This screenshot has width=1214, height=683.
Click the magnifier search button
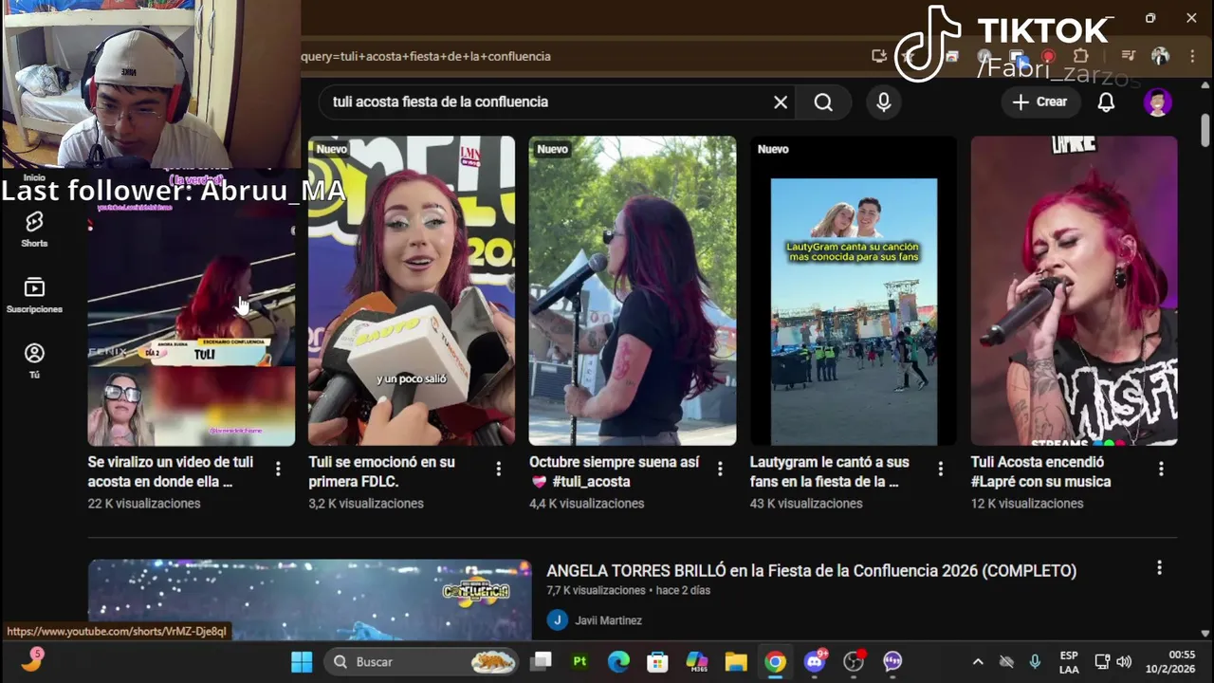(x=823, y=102)
